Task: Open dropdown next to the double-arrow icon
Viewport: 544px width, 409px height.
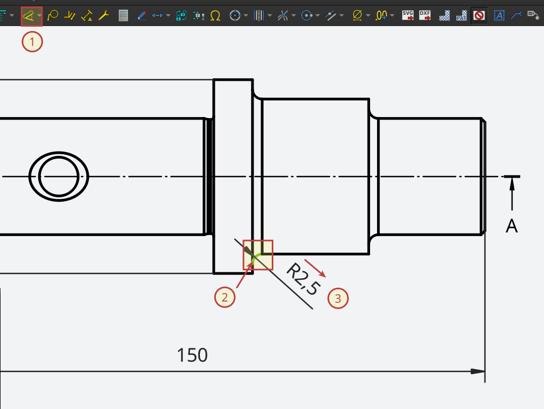Action: click(x=168, y=16)
